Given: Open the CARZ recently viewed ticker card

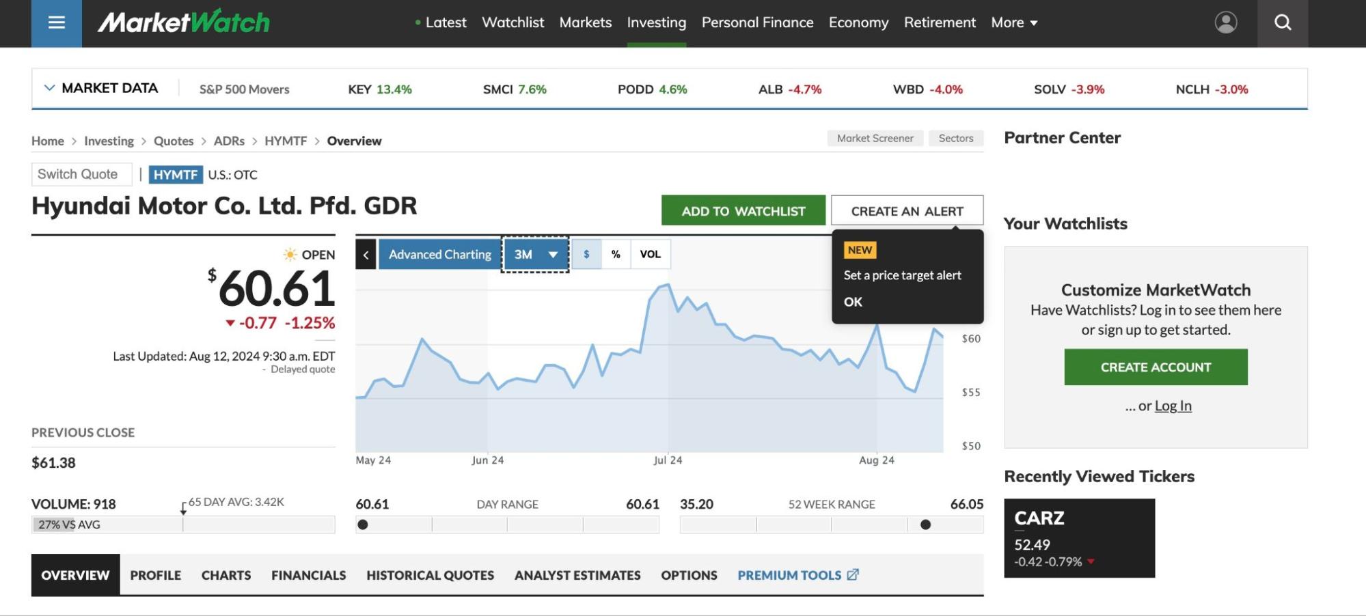Looking at the screenshot, I should tap(1079, 538).
